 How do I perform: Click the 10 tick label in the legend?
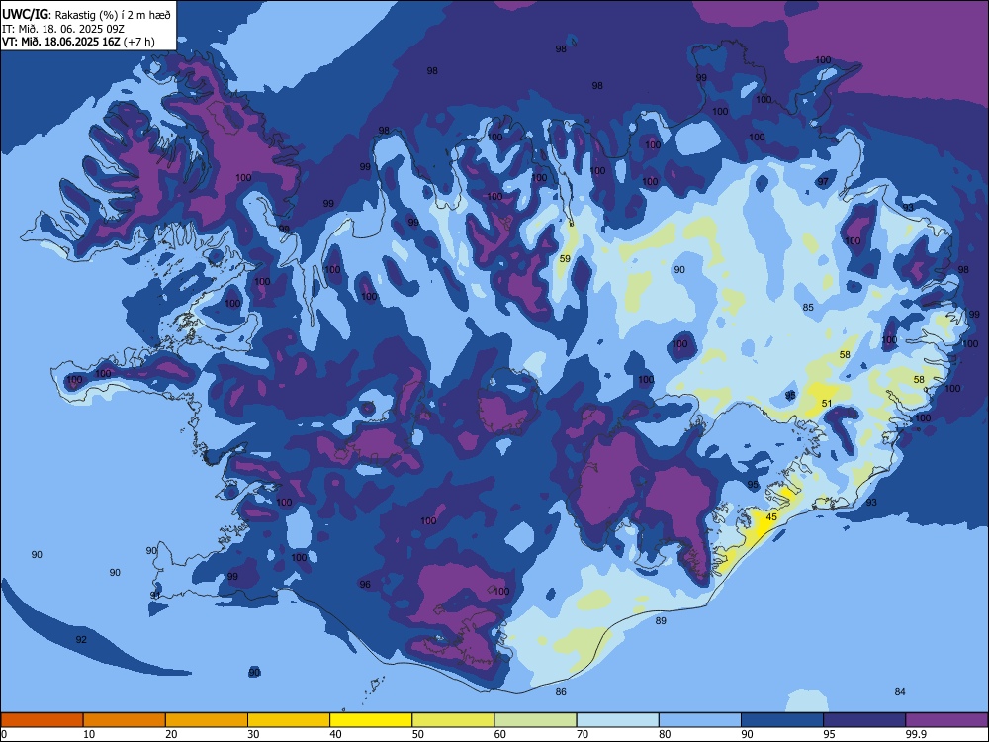pos(89,734)
